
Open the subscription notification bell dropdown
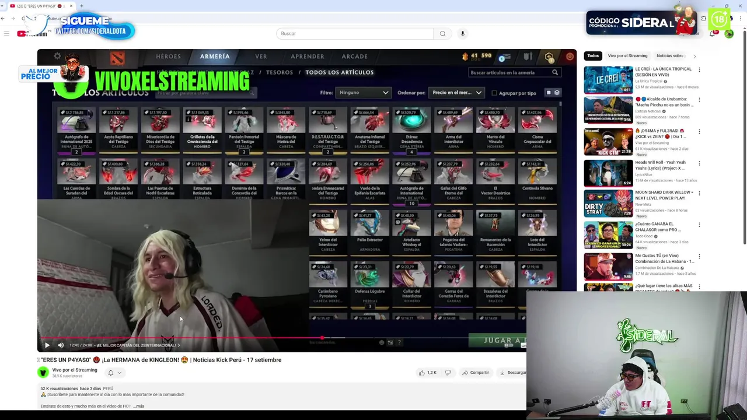(x=114, y=372)
